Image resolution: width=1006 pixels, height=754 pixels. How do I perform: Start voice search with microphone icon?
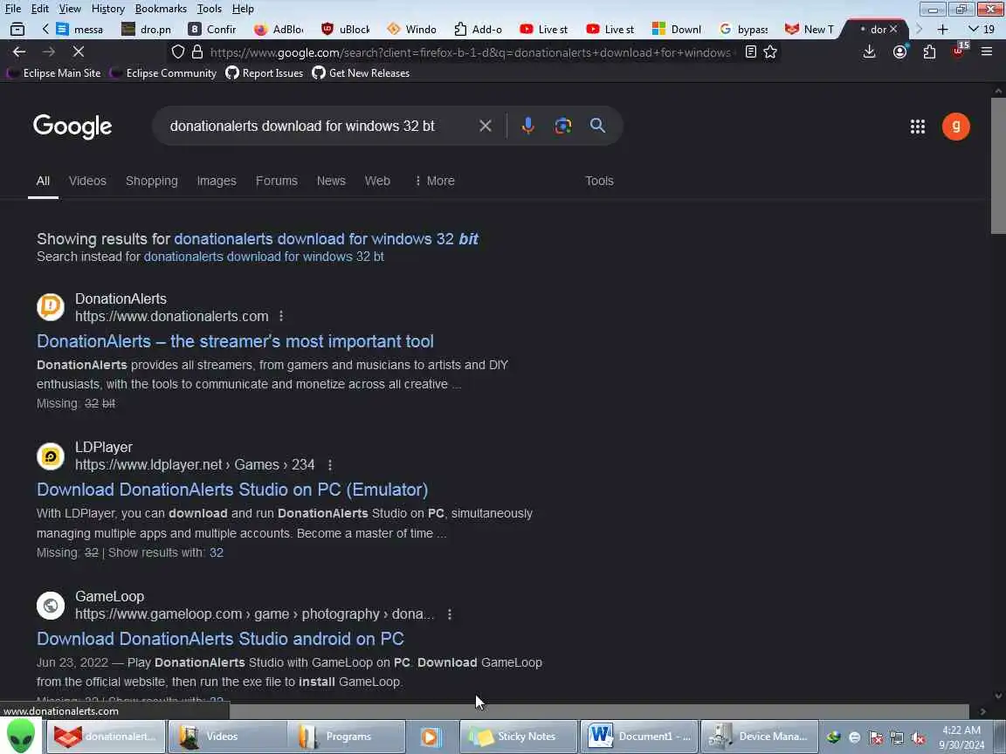pos(528,126)
